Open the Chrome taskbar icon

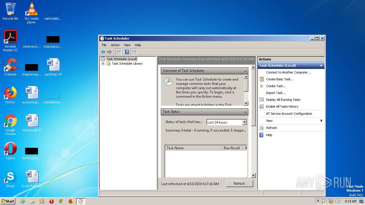61,201
